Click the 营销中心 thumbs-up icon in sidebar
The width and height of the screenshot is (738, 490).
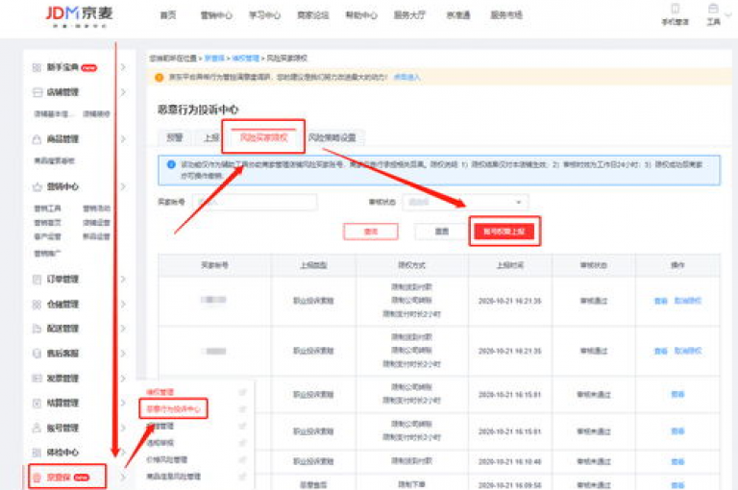click(x=37, y=186)
